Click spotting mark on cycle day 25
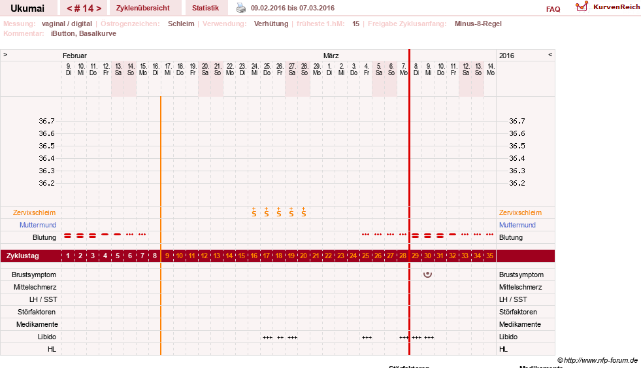The image size is (641, 368). pyautogui.click(x=365, y=234)
